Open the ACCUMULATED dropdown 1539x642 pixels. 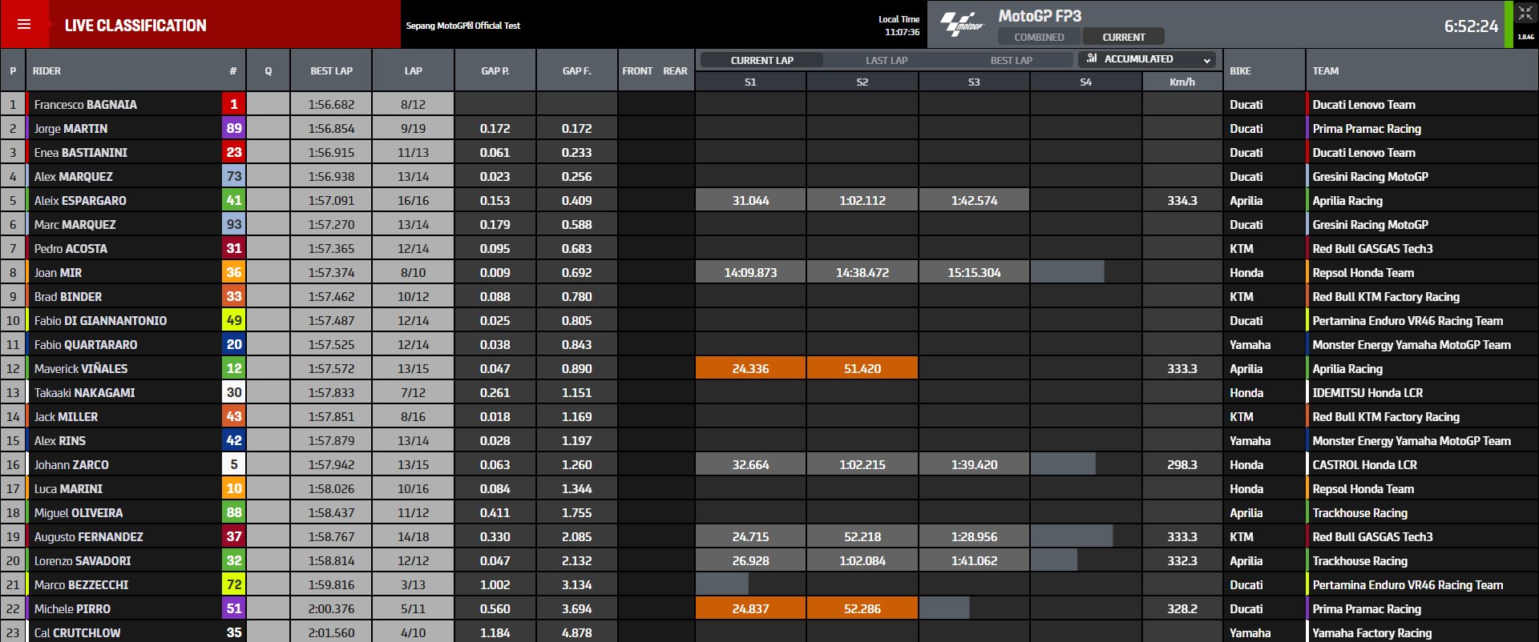(x=1147, y=59)
